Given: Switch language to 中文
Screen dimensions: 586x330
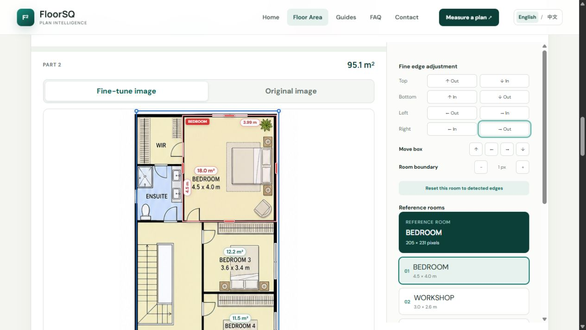Looking at the screenshot, I should [x=552, y=17].
